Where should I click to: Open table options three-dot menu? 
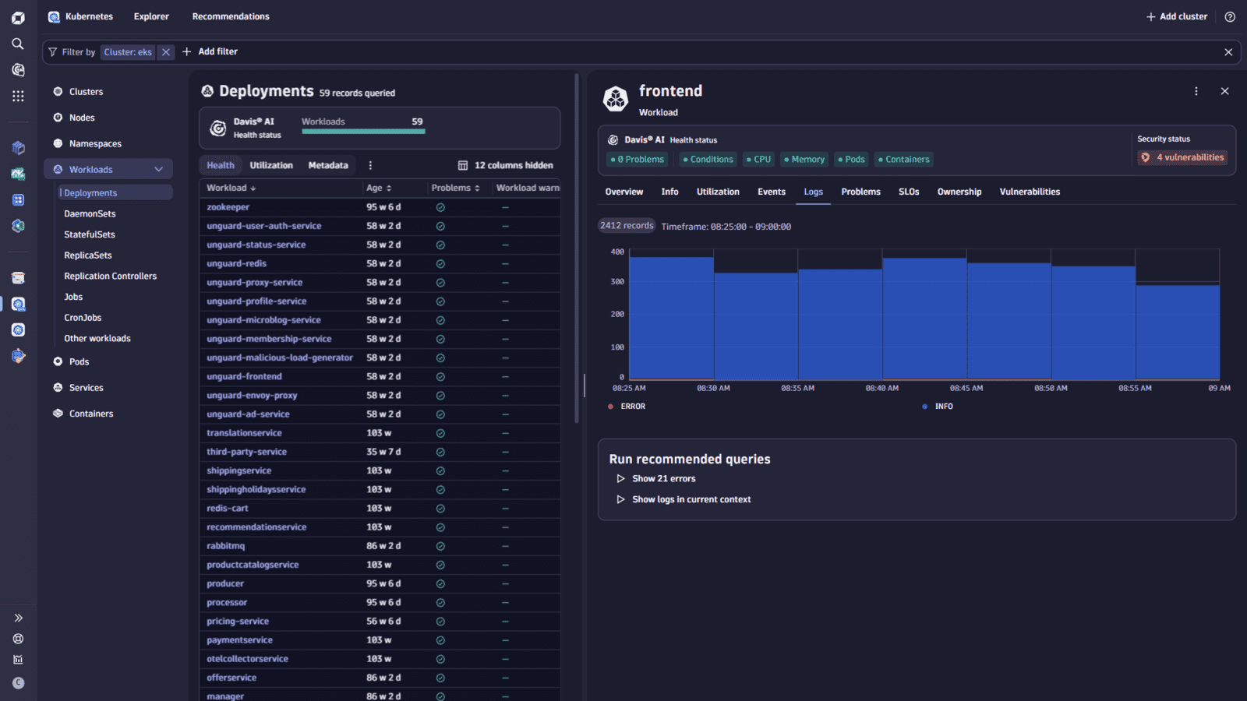pos(370,165)
